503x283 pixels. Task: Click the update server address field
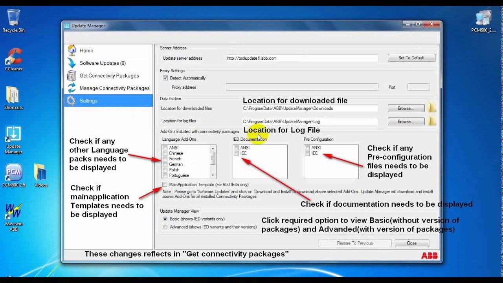click(x=302, y=58)
